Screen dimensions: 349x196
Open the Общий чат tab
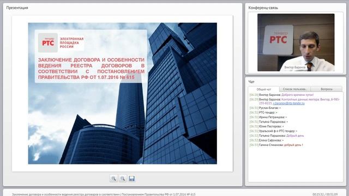[x=264, y=89]
